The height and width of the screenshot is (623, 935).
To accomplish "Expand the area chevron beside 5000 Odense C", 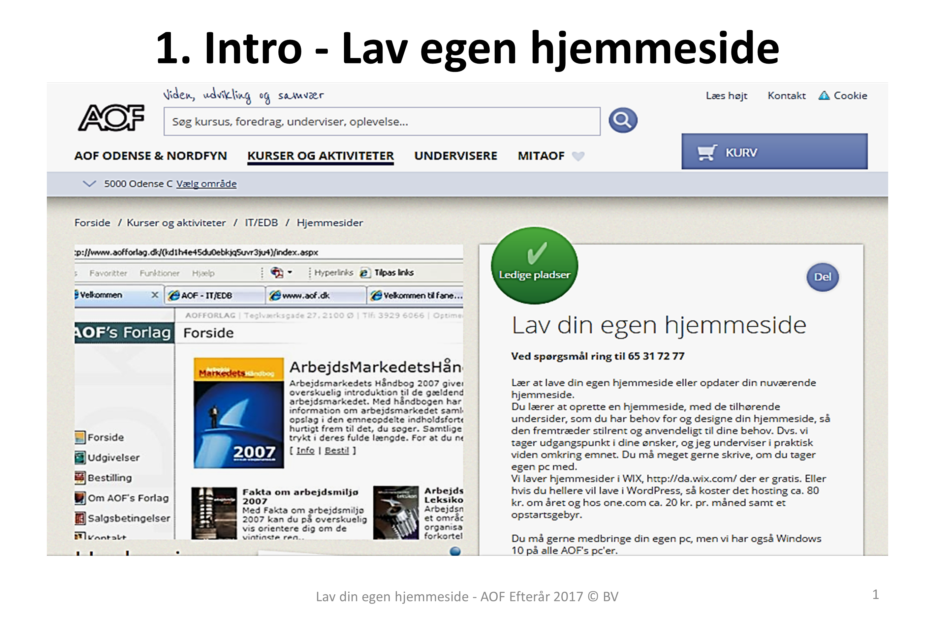I will click(x=89, y=184).
